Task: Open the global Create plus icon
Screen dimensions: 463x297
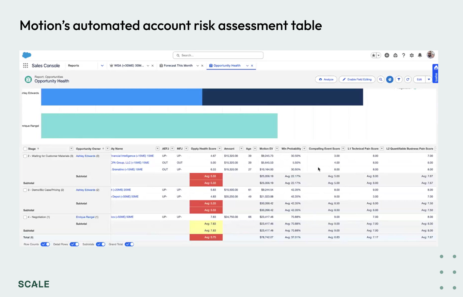Action: point(387,55)
